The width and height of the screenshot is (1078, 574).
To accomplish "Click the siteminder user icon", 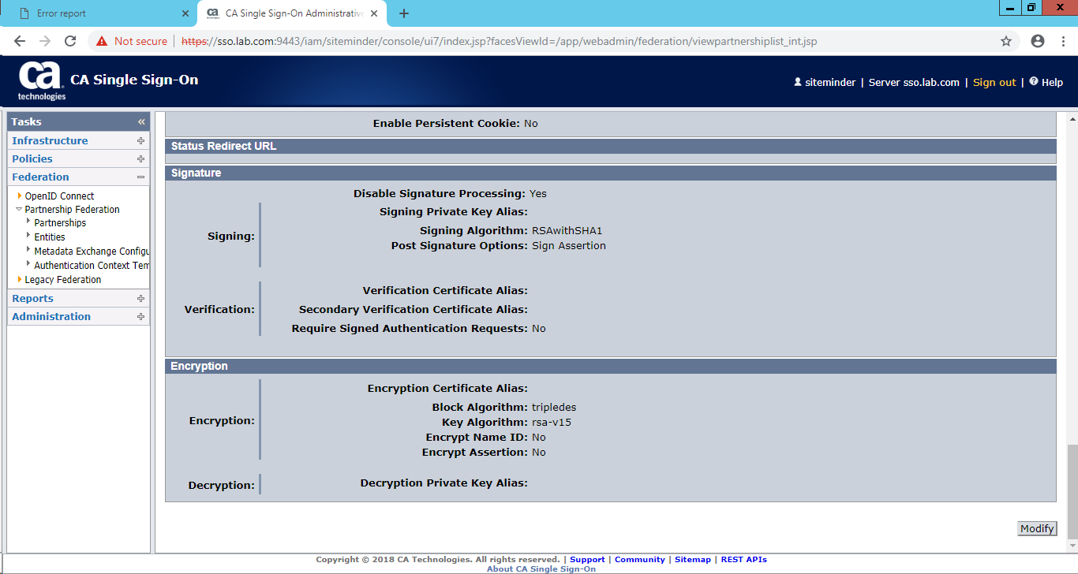I will pos(798,82).
